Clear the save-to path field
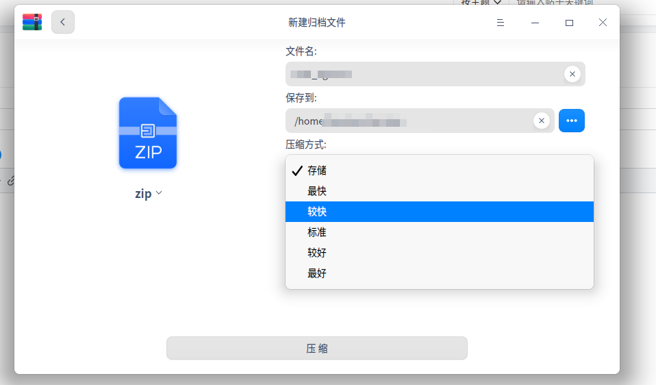The width and height of the screenshot is (656, 385). coord(542,121)
